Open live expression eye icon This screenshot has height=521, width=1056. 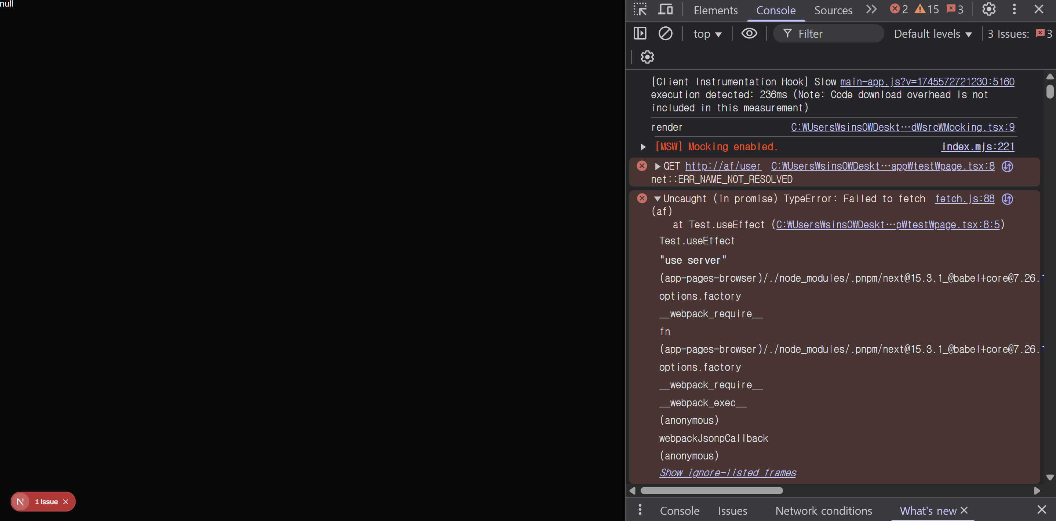click(x=749, y=34)
